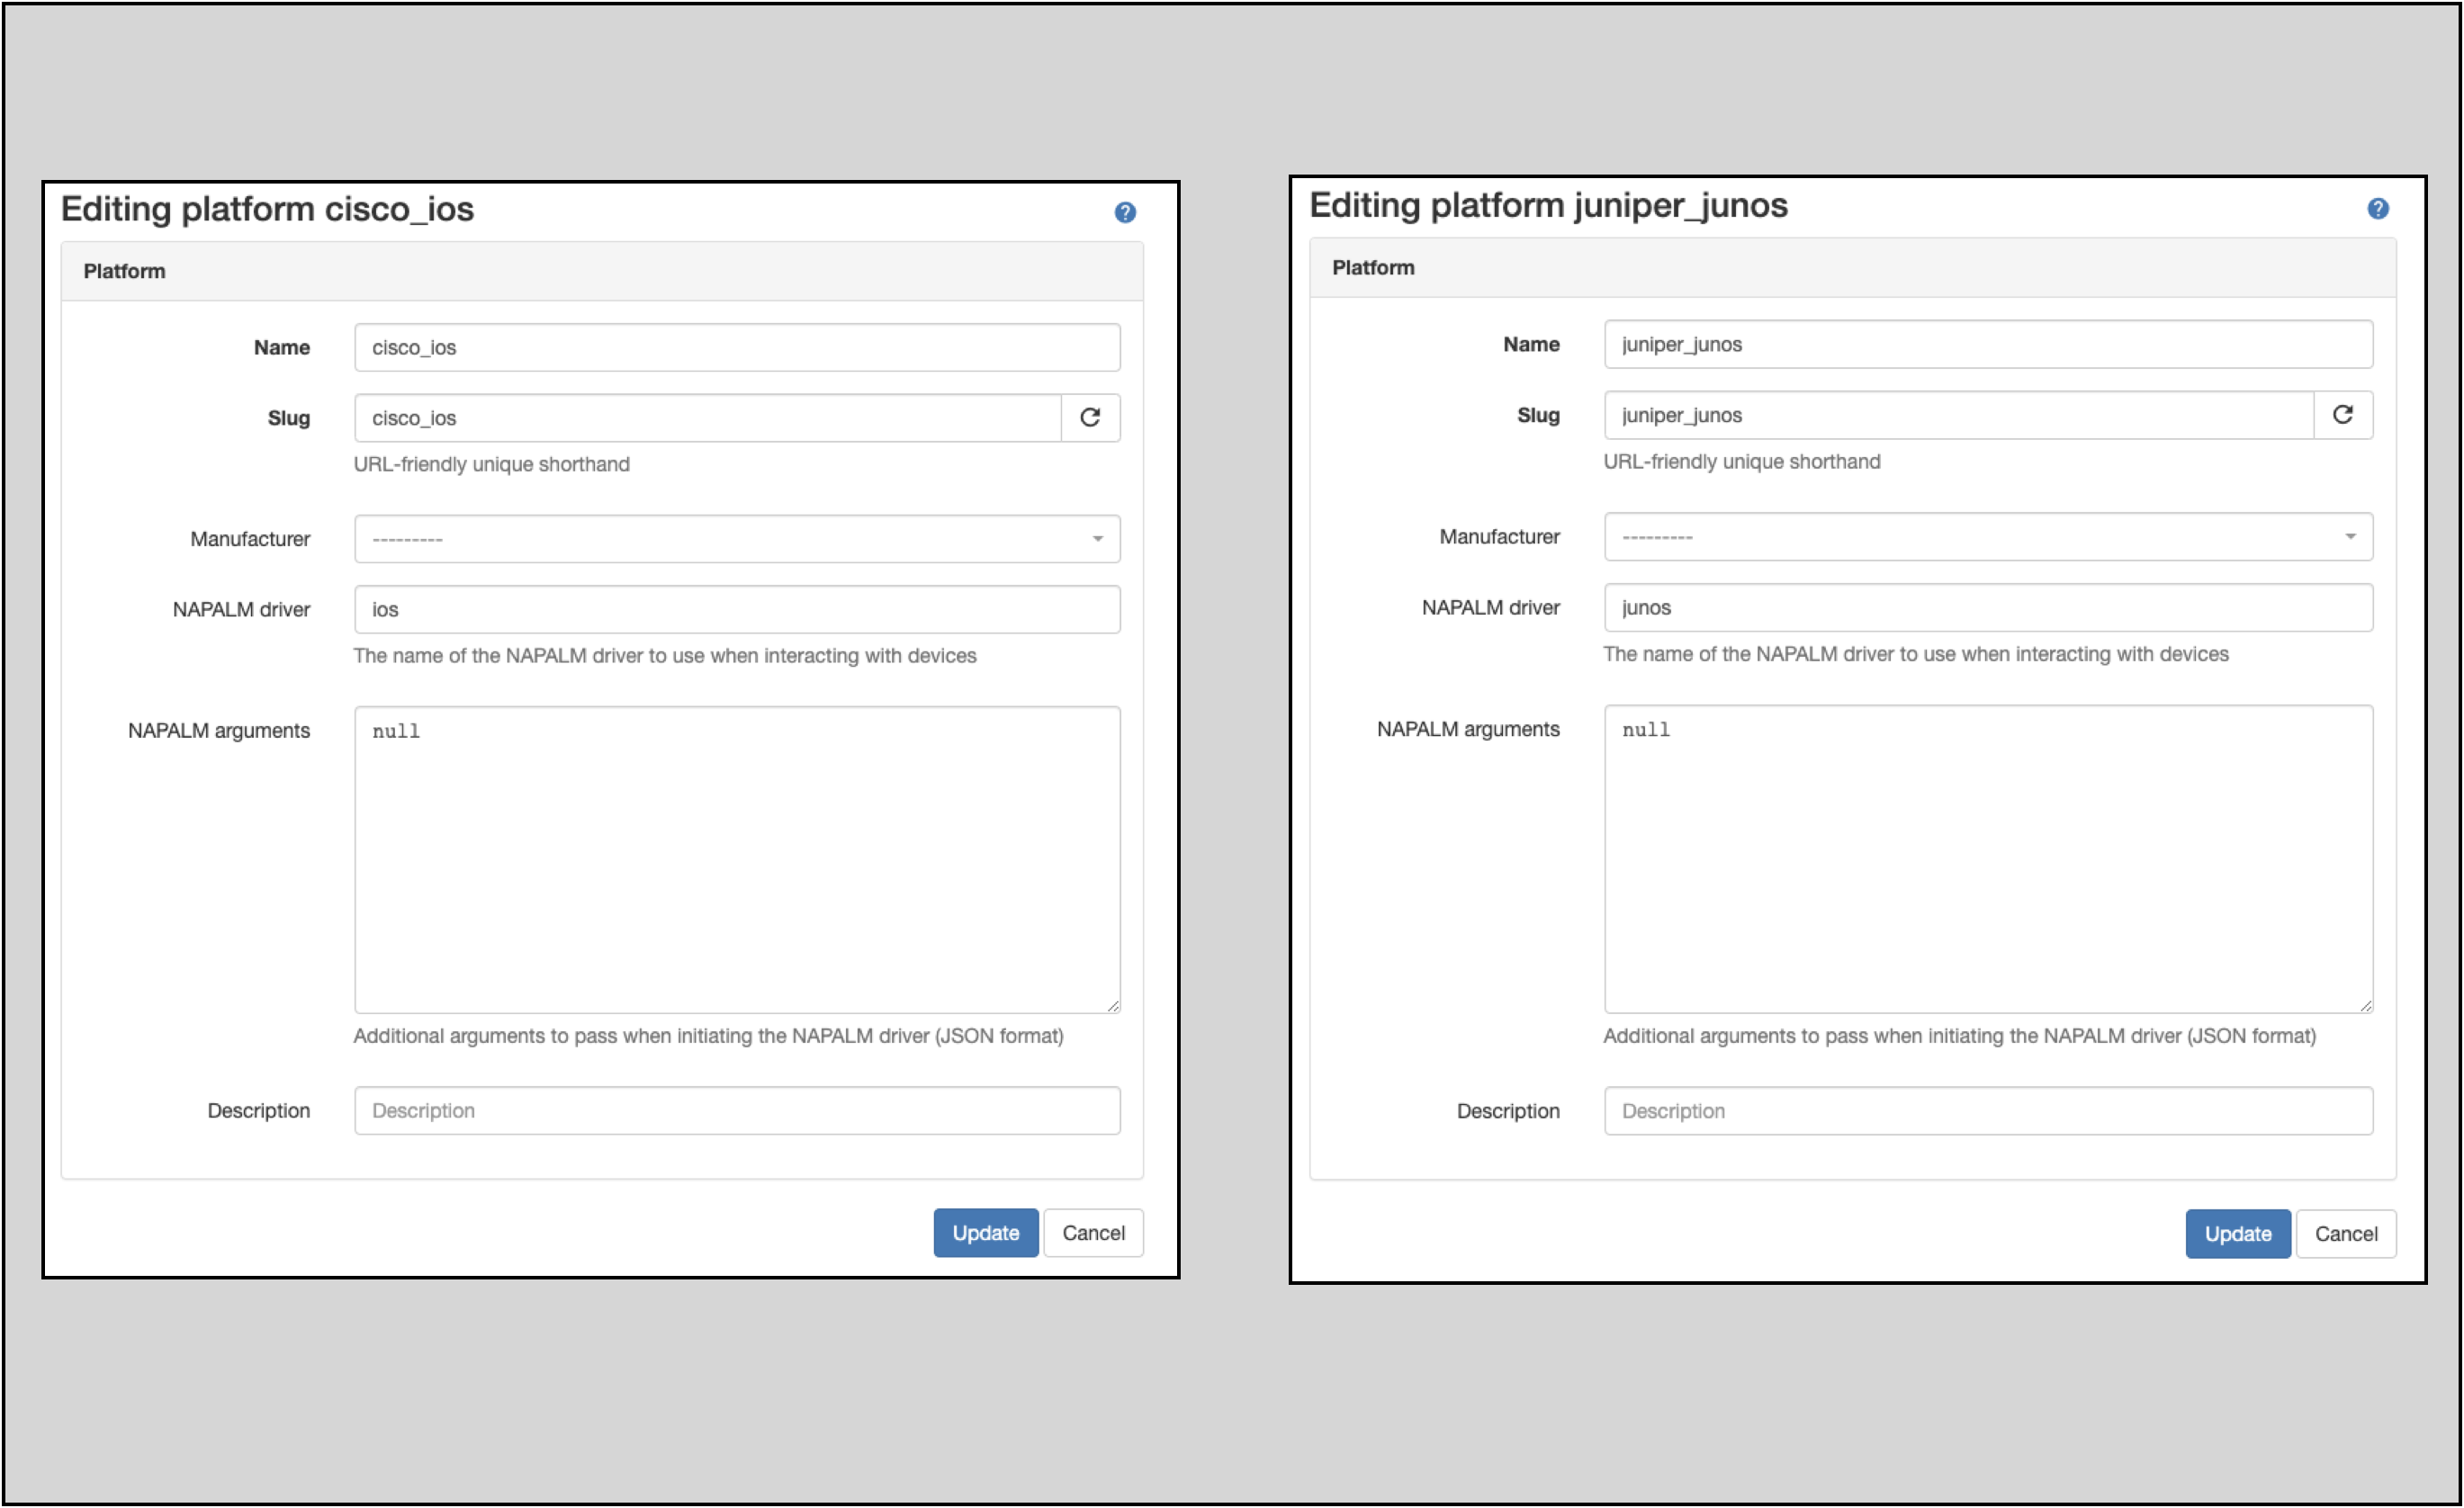
Task: Click 'Additional arguments' help text in juniper_junos form
Action: (x=1960, y=1036)
